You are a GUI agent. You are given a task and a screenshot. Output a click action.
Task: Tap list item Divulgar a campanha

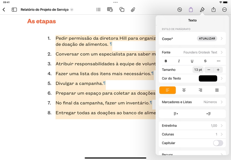[x=79, y=83]
